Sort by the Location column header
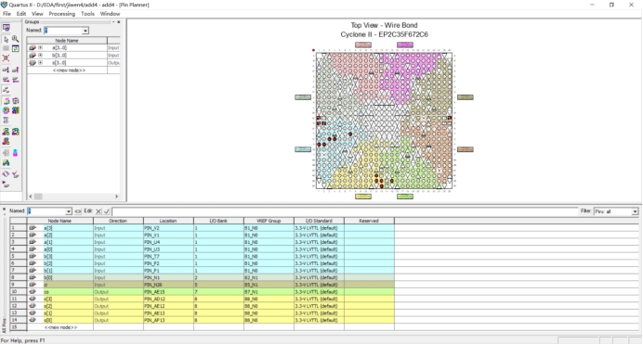The height and width of the screenshot is (344, 643). coord(168,221)
